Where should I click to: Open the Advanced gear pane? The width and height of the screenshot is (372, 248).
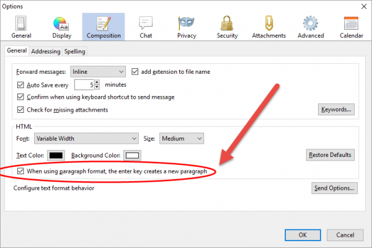coord(311,27)
